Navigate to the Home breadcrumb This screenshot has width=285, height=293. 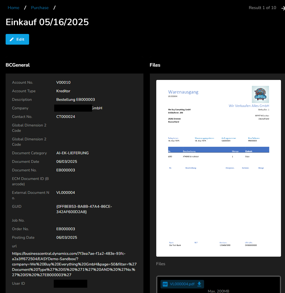pyautogui.click(x=13, y=8)
